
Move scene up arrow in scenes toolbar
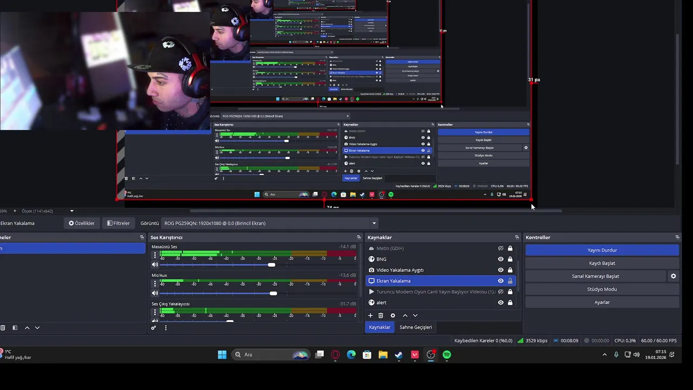point(27,328)
